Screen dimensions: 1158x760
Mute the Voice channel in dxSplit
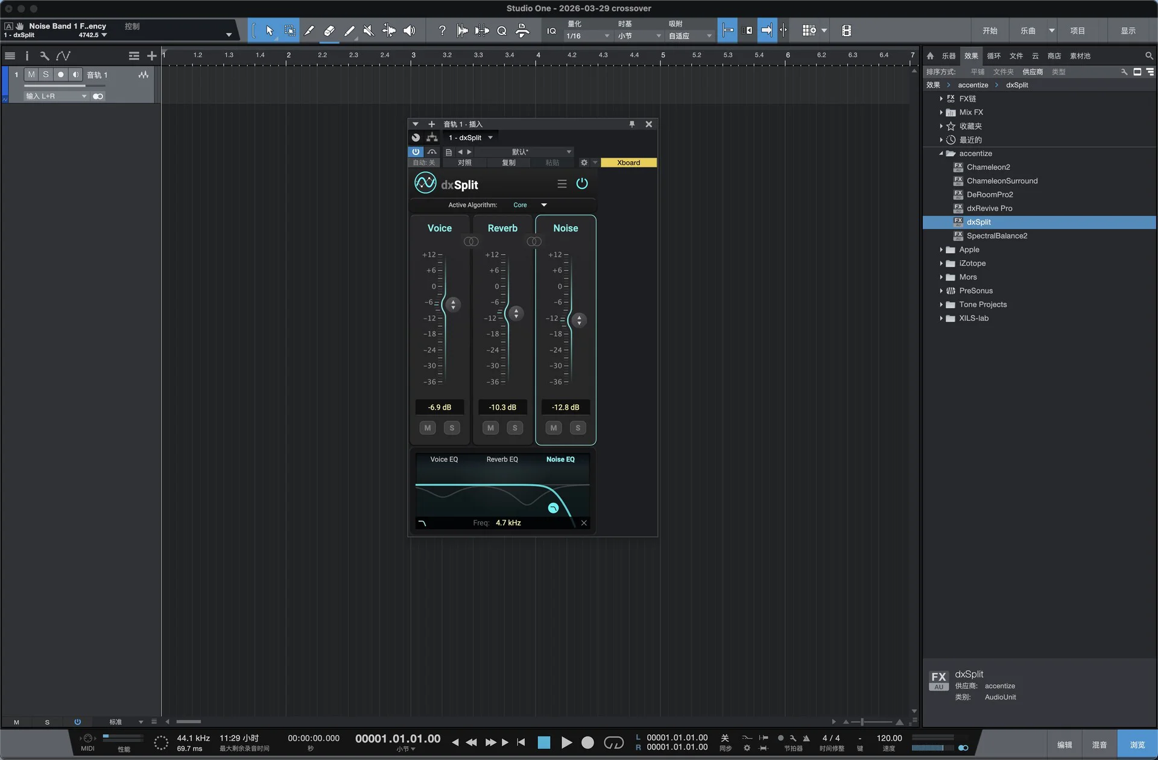[428, 428]
